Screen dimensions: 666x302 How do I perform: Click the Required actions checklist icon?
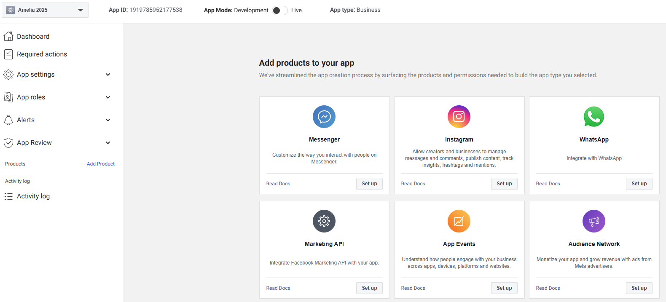pyautogui.click(x=8, y=54)
